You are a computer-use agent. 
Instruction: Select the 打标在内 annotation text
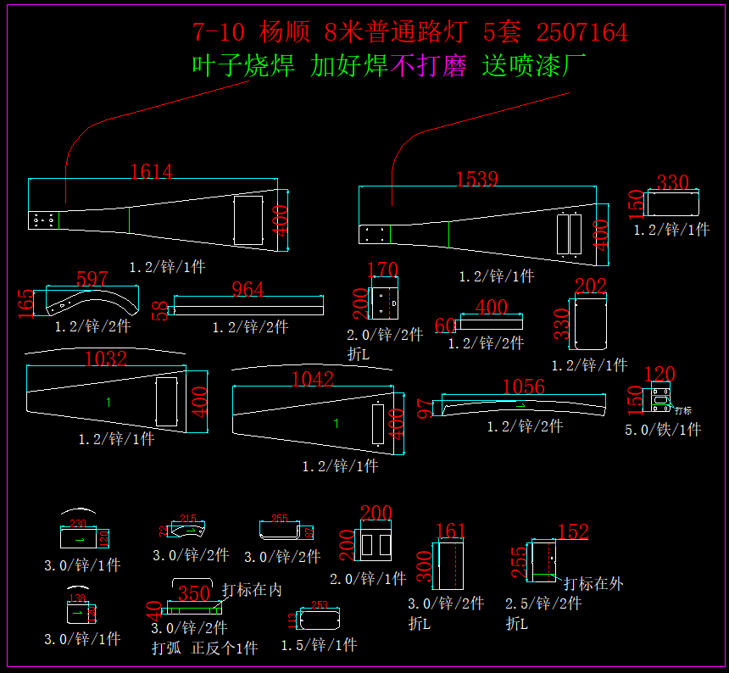[252, 589]
